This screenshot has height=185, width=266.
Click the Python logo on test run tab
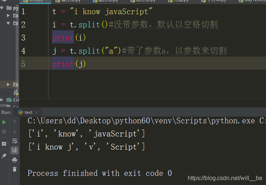coord(20,112)
